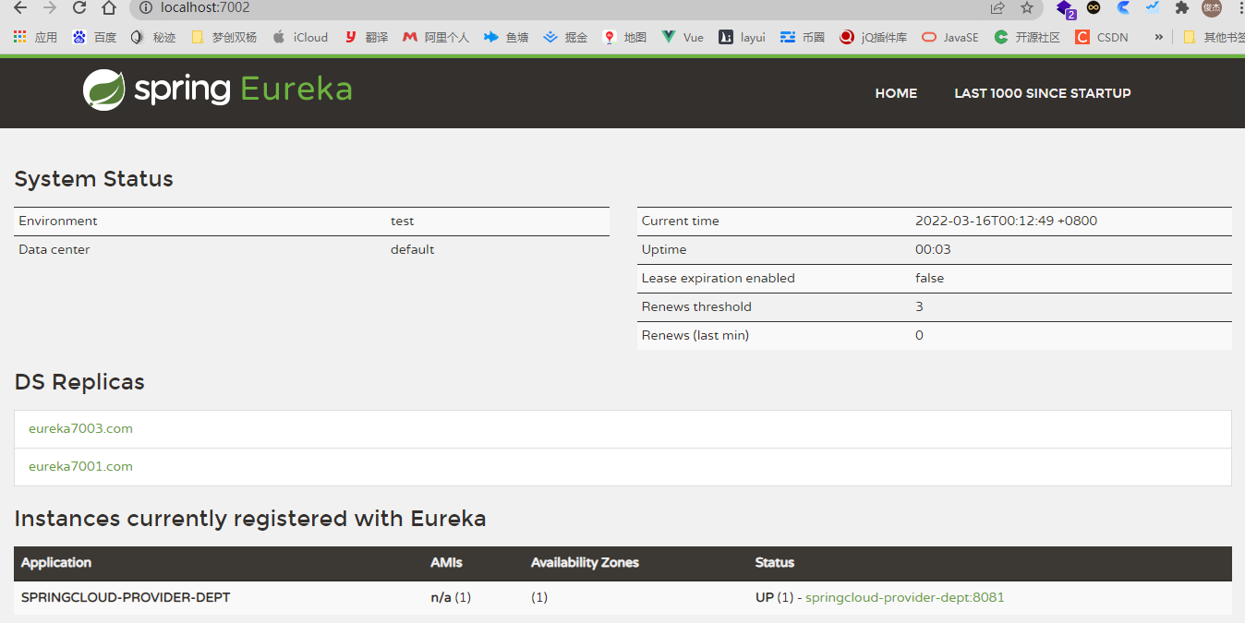Click the Status column header
This screenshot has height=623, width=1245.
pos(775,562)
